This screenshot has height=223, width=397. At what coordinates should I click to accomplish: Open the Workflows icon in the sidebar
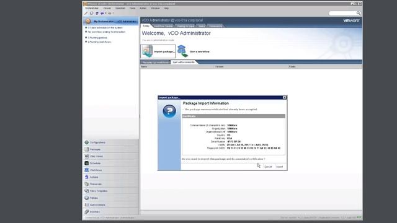[87, 170]
